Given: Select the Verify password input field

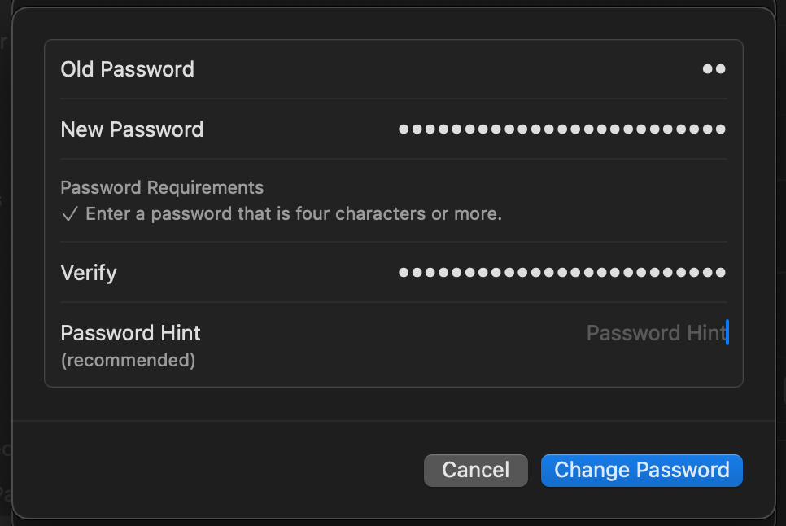Looking at the screenshot, I should click(x=561, y=272).
